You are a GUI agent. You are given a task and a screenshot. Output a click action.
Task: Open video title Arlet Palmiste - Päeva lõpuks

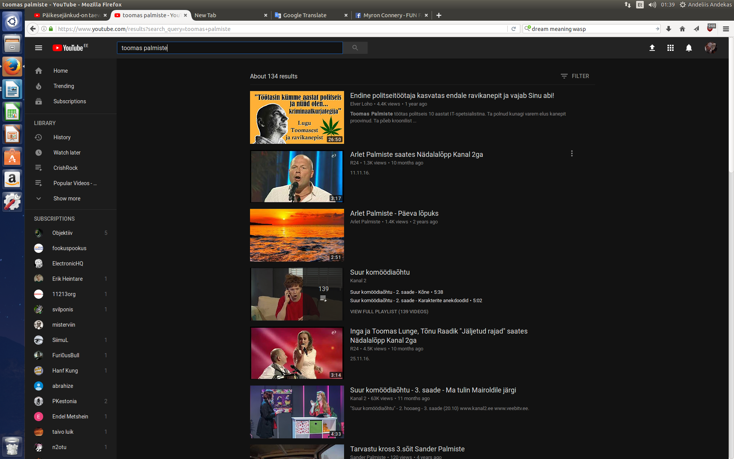click(394, 213)
